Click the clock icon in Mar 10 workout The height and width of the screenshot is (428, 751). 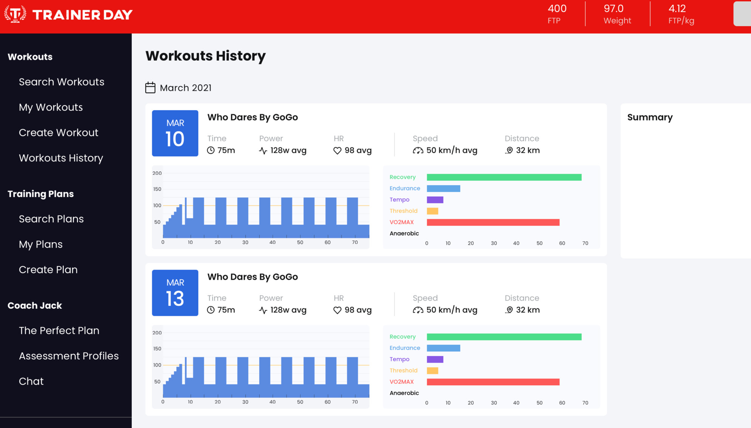coord(211,150)
